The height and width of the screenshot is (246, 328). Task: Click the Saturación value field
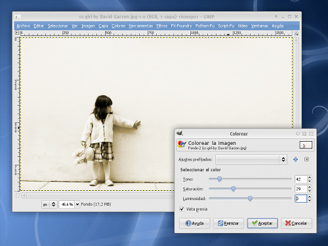(x=301, y=189)
